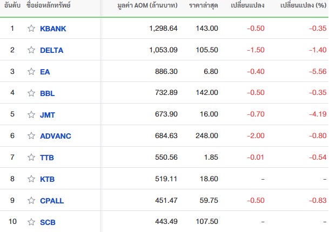Click the star icon beside JMT
The image size is (336, 232).
pos(31,115)
